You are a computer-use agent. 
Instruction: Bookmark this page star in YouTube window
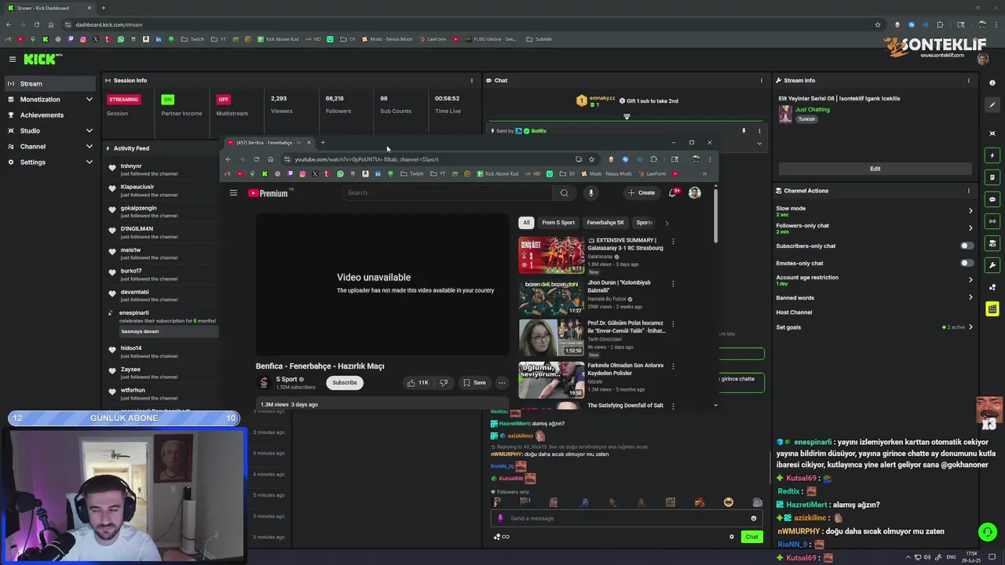(x=591, y=159)
